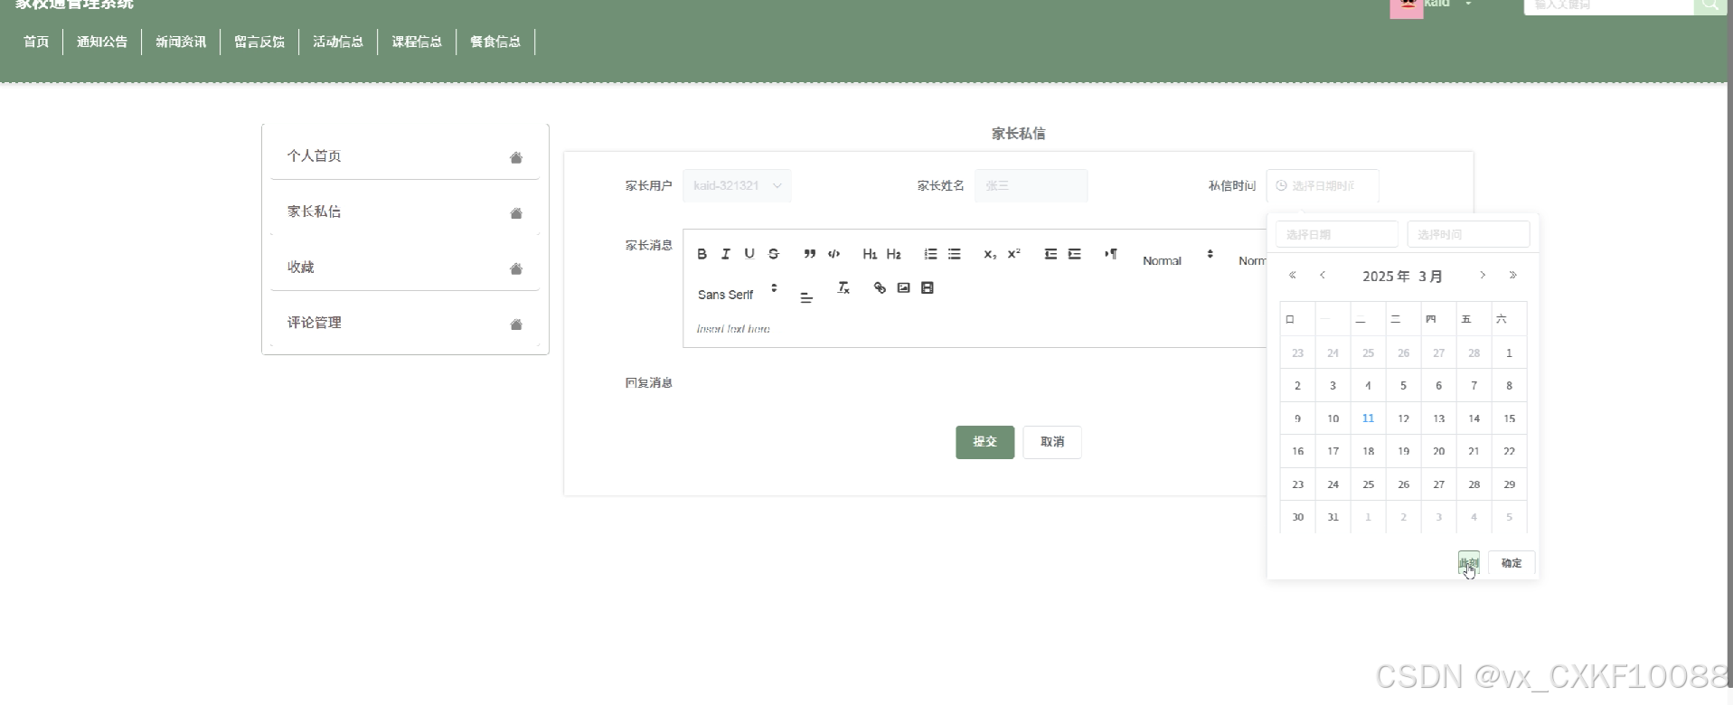Cancel the form with 取消 button
The height and width of the screenshot is (705, 1733).
[x=1052, y=442]
